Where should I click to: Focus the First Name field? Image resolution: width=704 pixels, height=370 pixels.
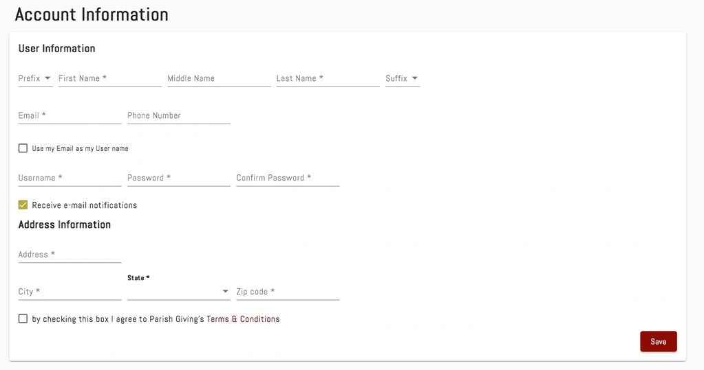(109, 78)
